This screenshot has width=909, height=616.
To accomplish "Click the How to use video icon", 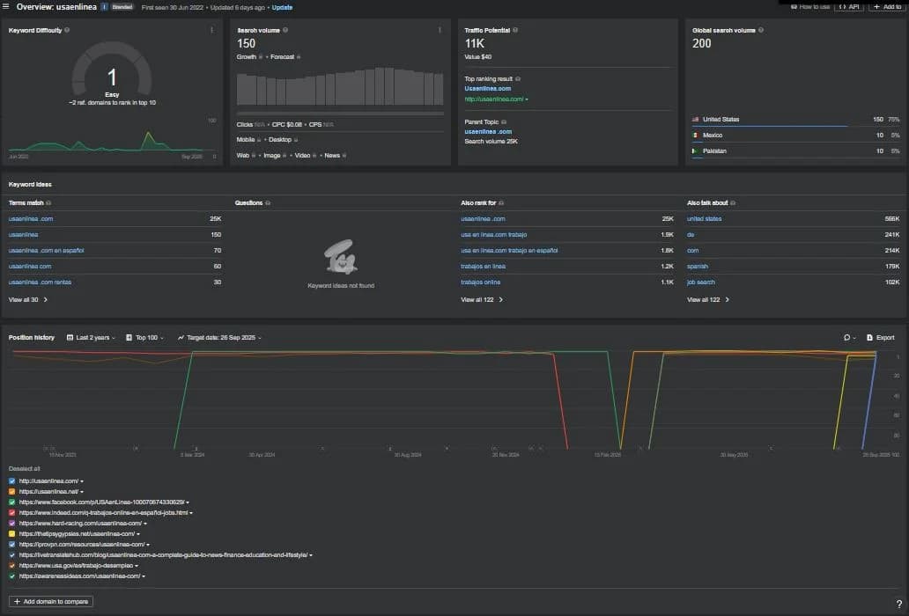I will [794, 7].
